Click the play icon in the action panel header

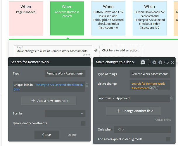[x=154, y=62]
